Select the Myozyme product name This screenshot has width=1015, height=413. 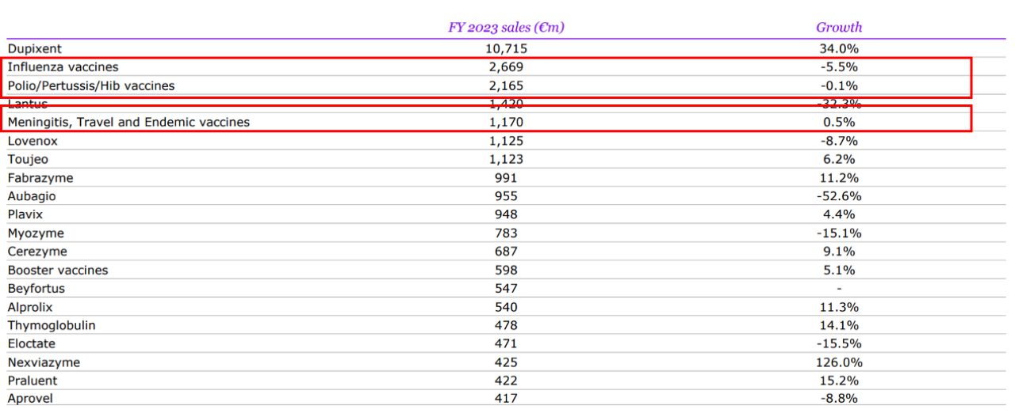[x=36, y=233]
